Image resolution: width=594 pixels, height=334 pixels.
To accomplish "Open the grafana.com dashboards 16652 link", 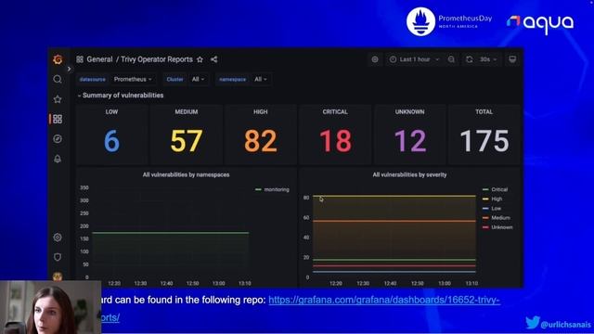I will (x=384, y=301).
